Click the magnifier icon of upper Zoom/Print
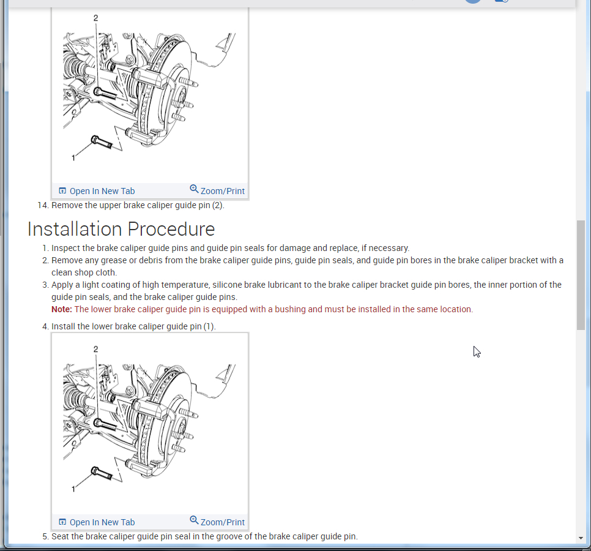The image size is (591, 551). tap(194, 189)
